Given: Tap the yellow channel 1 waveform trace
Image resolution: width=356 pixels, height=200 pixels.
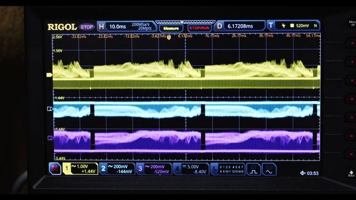Looking at the screenshot, I should (186, 74).
